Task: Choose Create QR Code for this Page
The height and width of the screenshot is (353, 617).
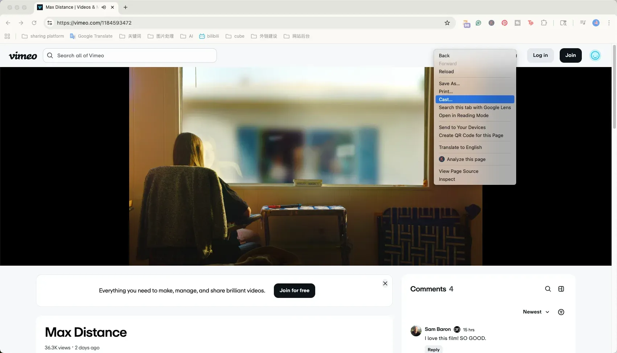Action: point(475,135)
